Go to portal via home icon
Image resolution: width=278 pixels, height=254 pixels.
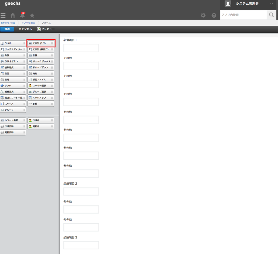click(12, 15)
